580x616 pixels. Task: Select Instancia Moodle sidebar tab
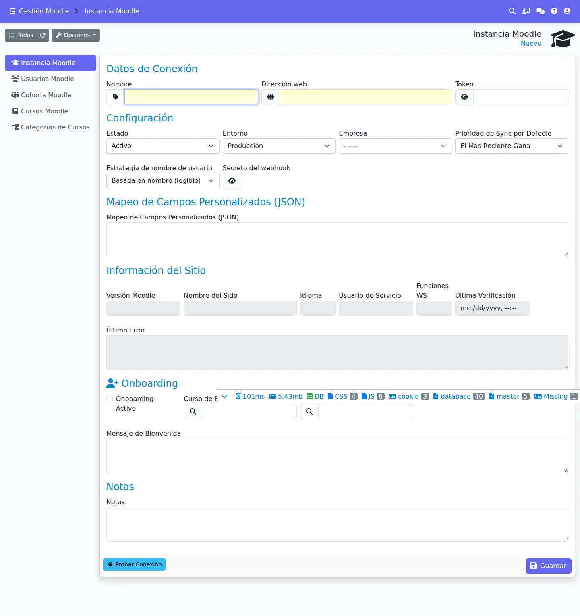(x=50, y=63)
